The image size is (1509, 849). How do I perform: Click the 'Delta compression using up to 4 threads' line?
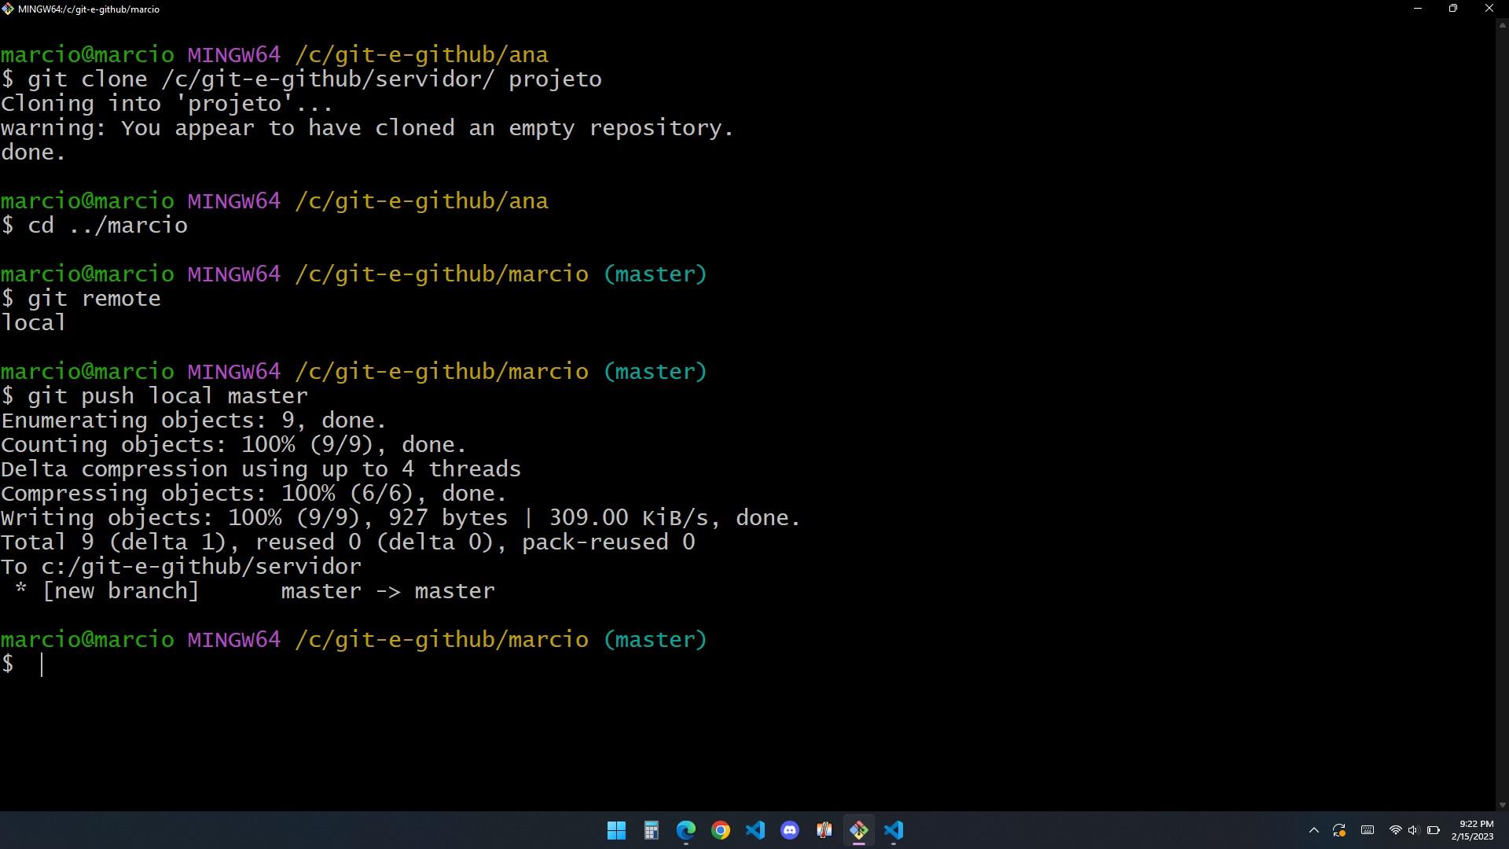(261, 469)
